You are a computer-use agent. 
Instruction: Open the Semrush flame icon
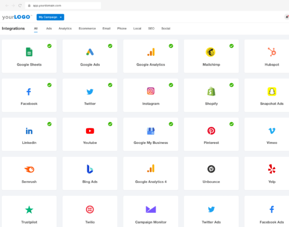point(29,169)
